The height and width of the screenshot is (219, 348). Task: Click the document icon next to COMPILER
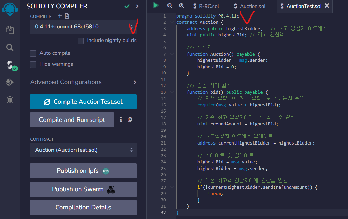(67, 16)
